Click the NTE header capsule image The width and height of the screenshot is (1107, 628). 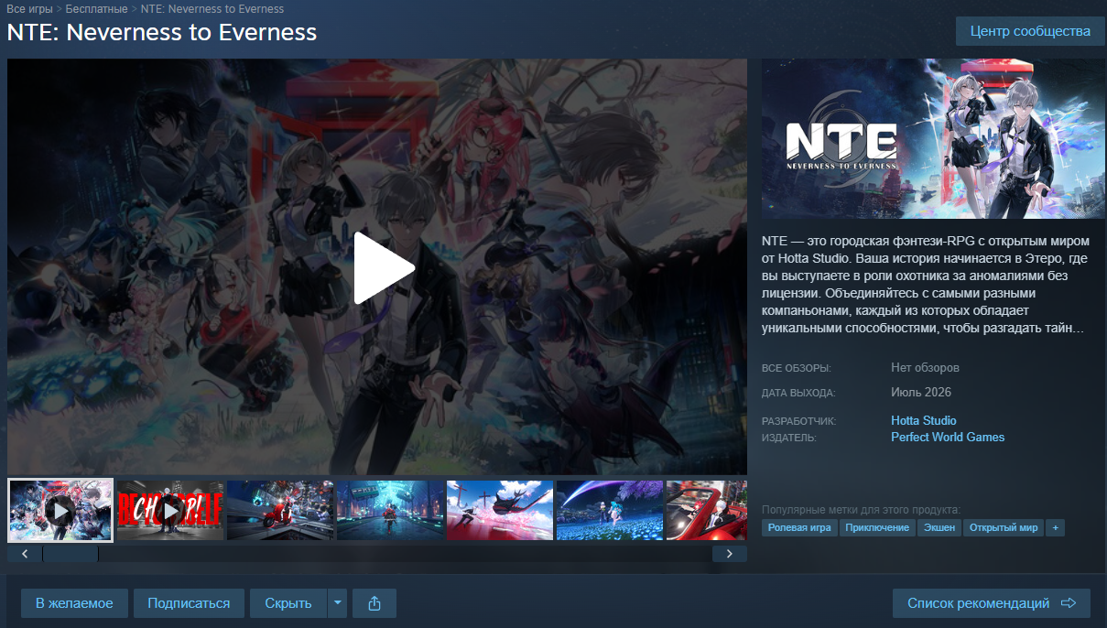click(x=933, y=139)
